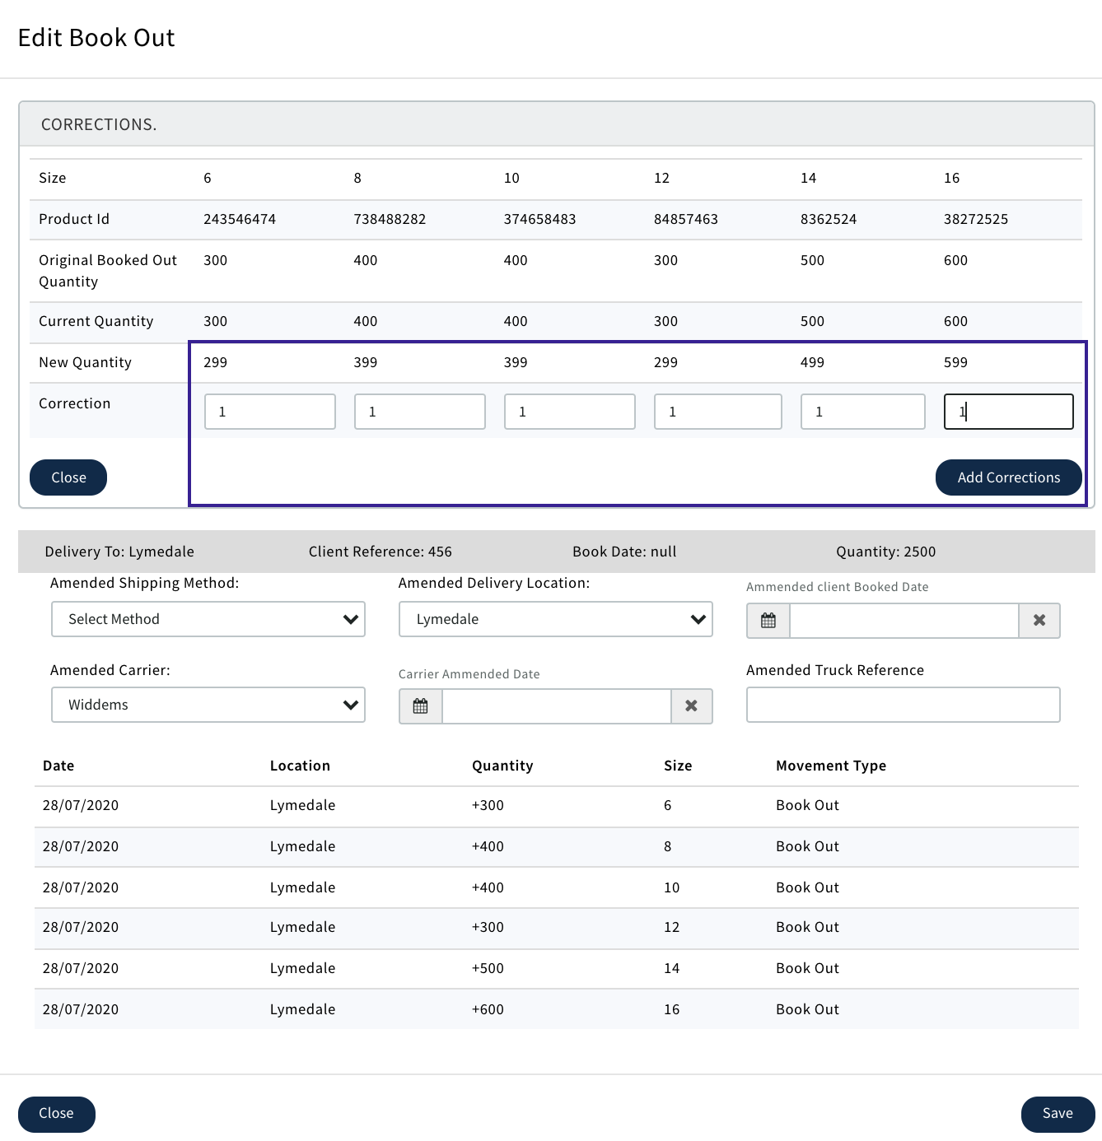The height and width of the screenshot is (1141, 1102).
Task: Save the book out edits
Action: 1058,1114
